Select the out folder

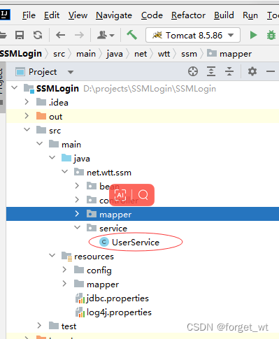(x=56, y=117)
